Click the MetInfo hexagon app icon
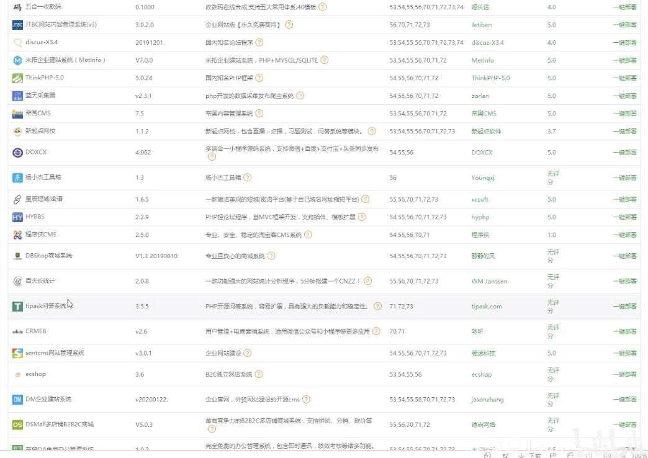This screenshot has height=458, width=648. (17, 60)
